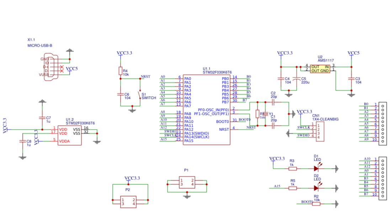Select the MICRO-USB-B connector symbol X1.1
This screenshot has height=216, width=392.
[51, 67]
